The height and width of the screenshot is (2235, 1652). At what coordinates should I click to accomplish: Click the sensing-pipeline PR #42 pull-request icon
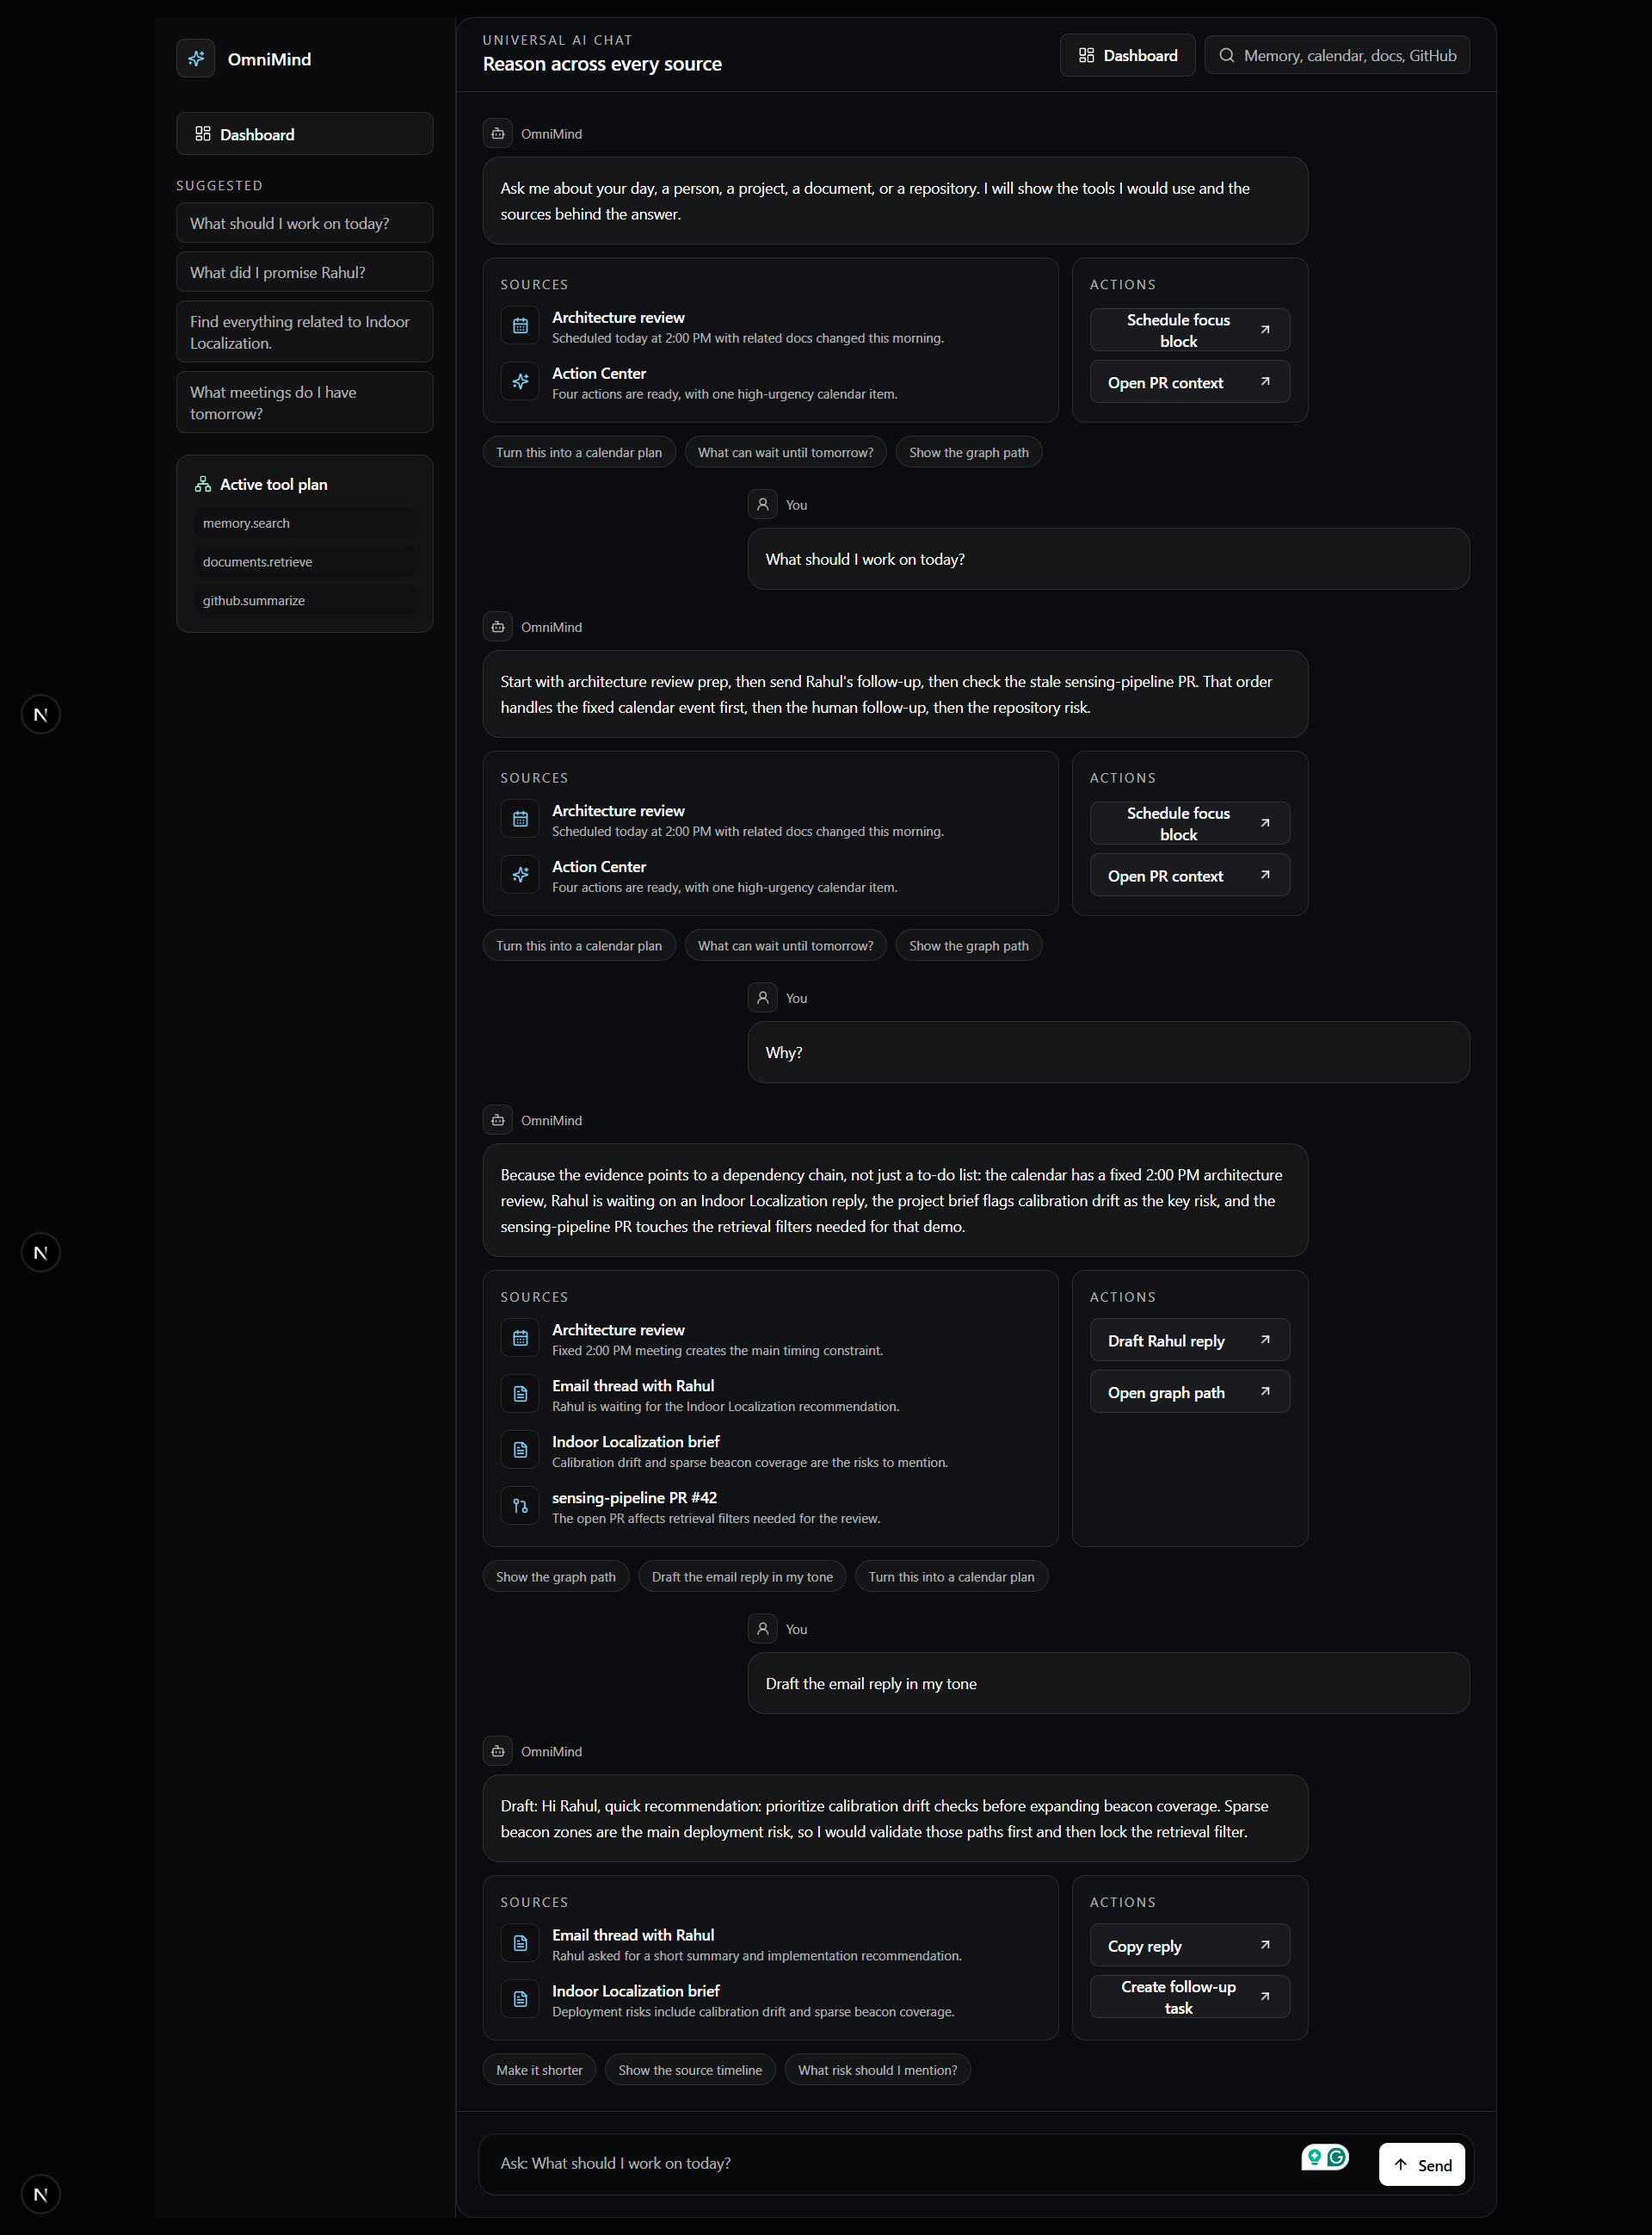click(520, 1506)
